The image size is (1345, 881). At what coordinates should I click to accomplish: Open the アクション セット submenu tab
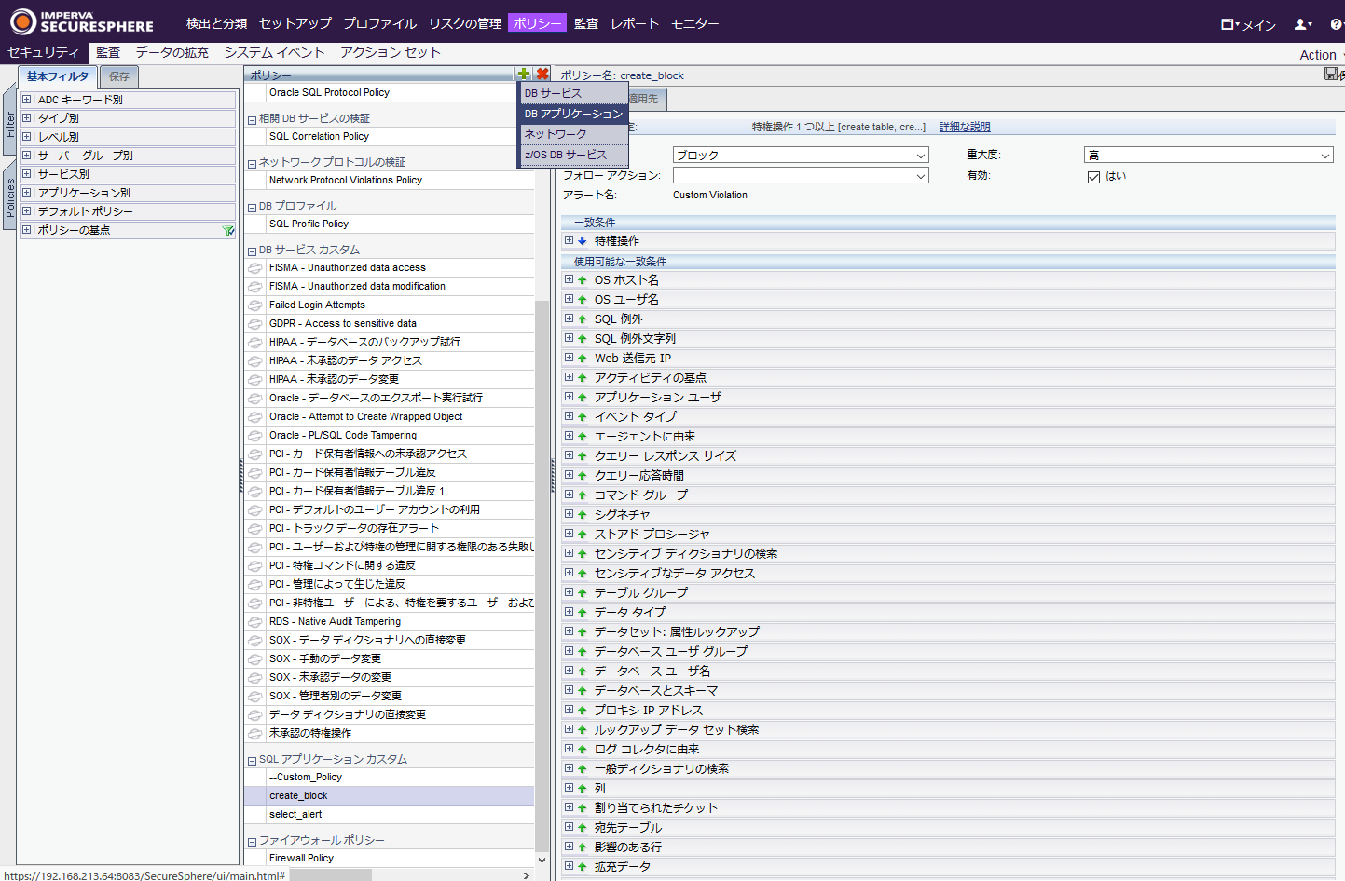[x=391, y=52]
